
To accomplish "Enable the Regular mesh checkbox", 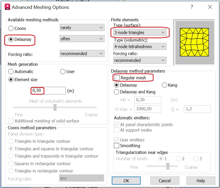I will point(117,78).
